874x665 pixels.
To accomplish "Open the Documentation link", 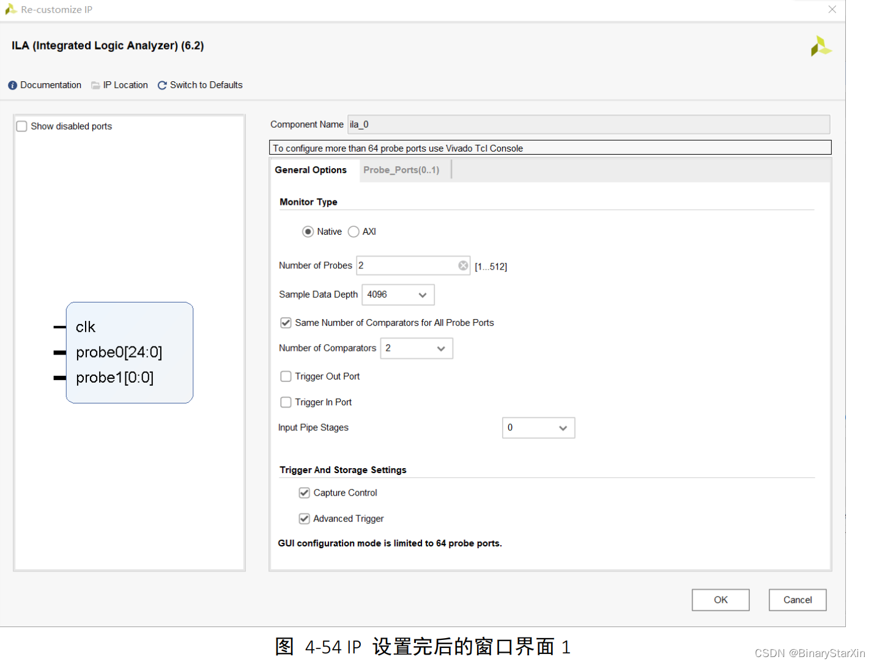I will 51,85.
